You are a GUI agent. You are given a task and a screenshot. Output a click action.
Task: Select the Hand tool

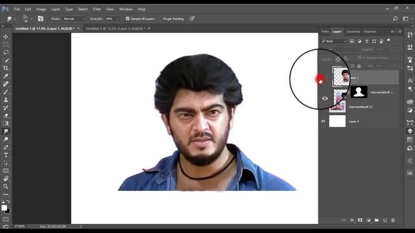(x=6, y=179)
